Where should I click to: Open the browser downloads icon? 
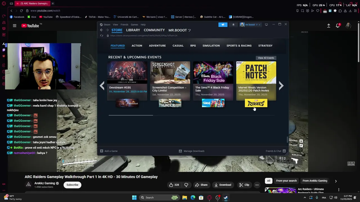[x=350, y=11]
